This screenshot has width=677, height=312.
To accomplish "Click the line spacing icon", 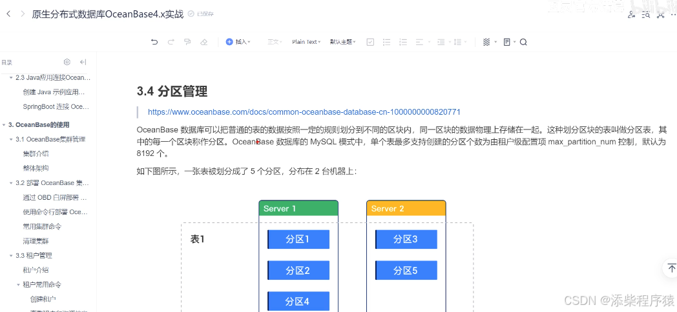I will pyautogui.click(x=457, y=42).
